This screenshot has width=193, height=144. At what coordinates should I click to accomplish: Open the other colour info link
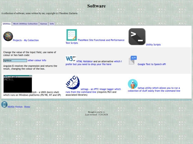(x=37, y=60)
